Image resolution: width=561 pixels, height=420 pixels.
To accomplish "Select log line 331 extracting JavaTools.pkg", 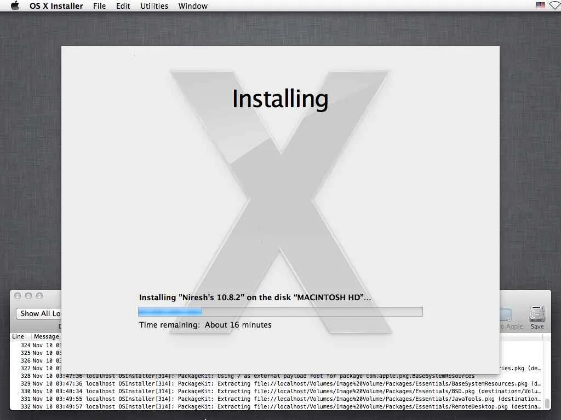I will [x=277, y=399].
